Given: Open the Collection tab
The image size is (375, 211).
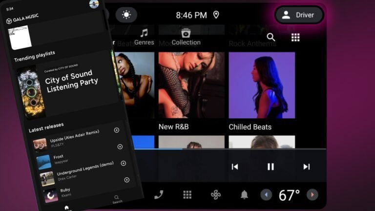Looking at the screenshot, I should (186, 37).
